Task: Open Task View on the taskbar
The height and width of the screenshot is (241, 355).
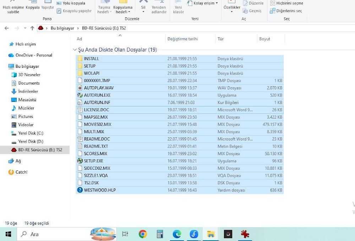Action: click(x=125, y=234)
